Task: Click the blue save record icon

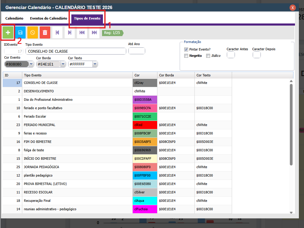Action: click(20, 32)
